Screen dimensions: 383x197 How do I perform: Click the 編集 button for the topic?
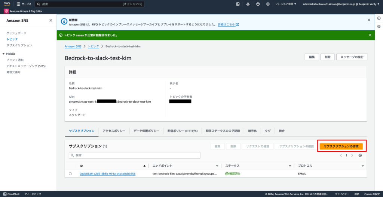(x=312, y=57)
